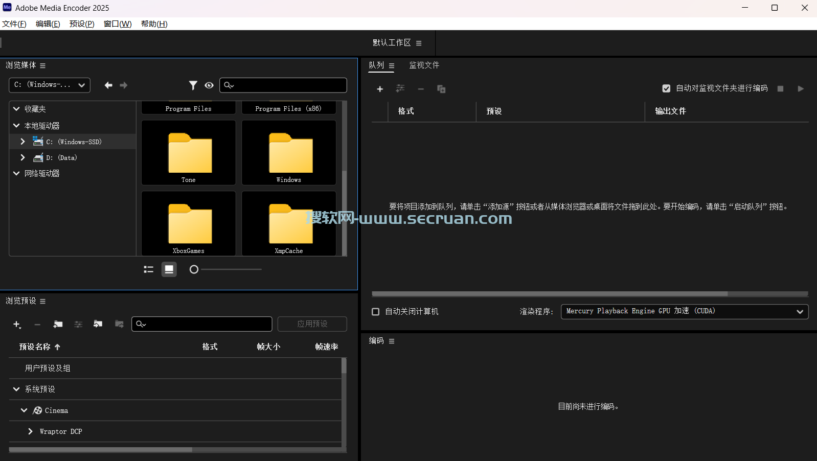The height and width of the screenshot is (461, 817).
Task: Open the 窗口(W) menu
Action: 118,24
